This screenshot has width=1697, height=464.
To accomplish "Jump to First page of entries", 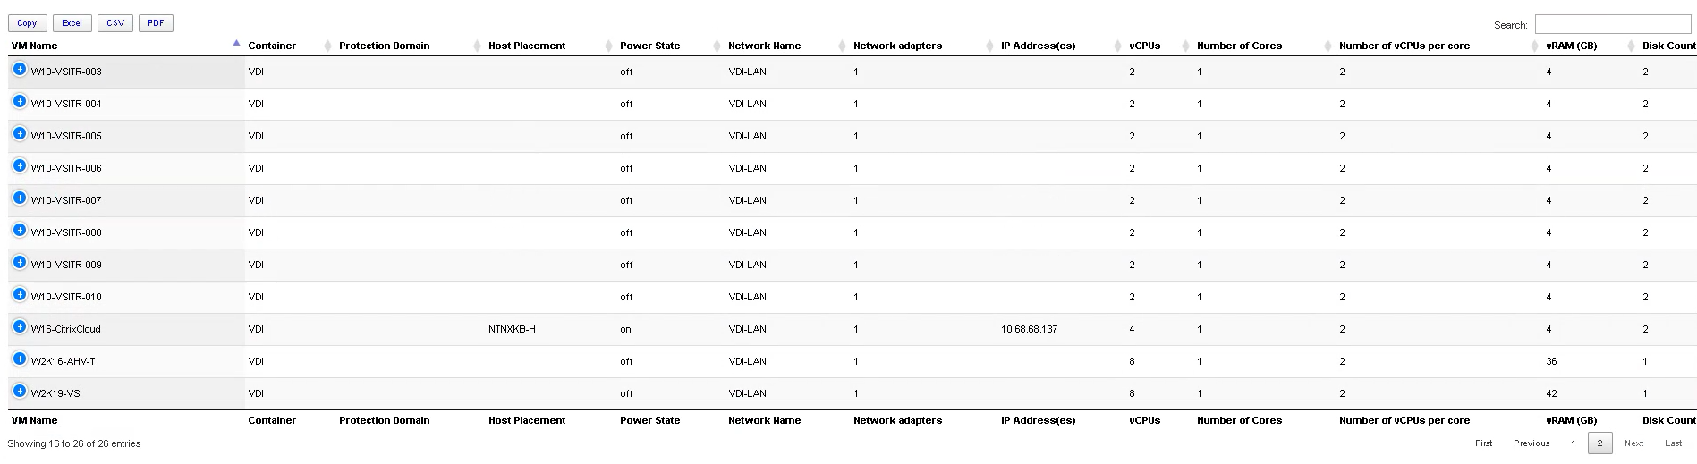I will click(1483, 443).
